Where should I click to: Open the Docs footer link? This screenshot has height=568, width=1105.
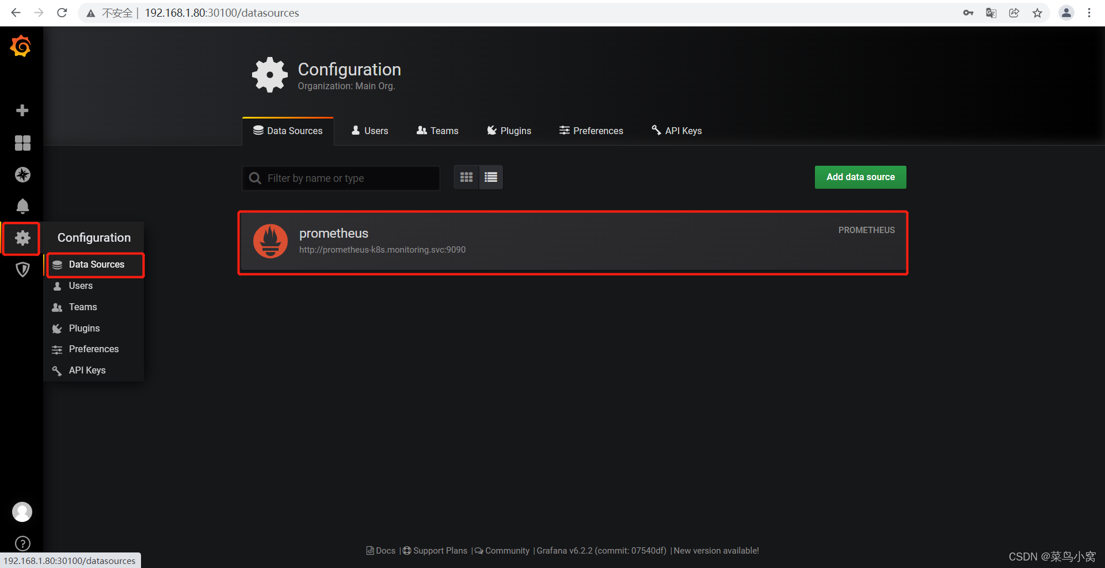[381, 551]
